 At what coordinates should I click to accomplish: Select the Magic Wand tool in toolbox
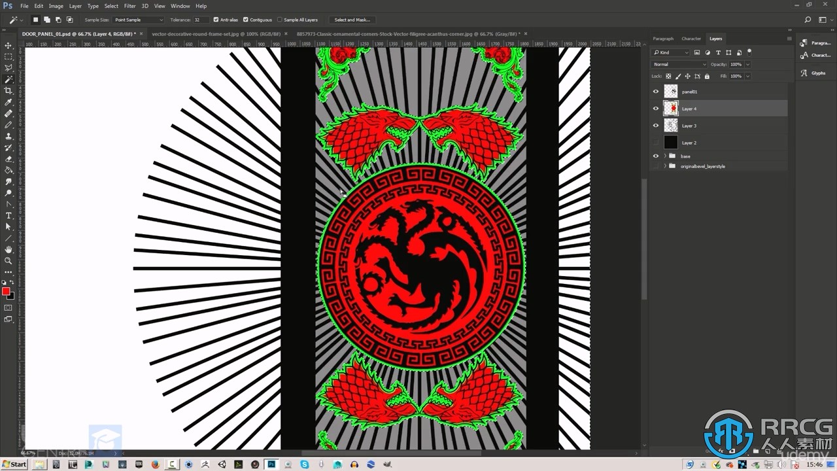point(9,79)
